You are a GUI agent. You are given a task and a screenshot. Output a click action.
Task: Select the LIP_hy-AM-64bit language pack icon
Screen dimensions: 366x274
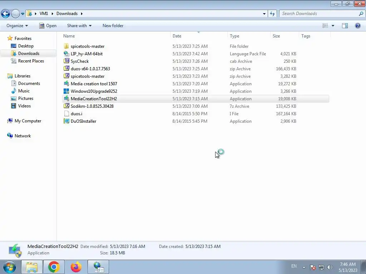(66, 54)
